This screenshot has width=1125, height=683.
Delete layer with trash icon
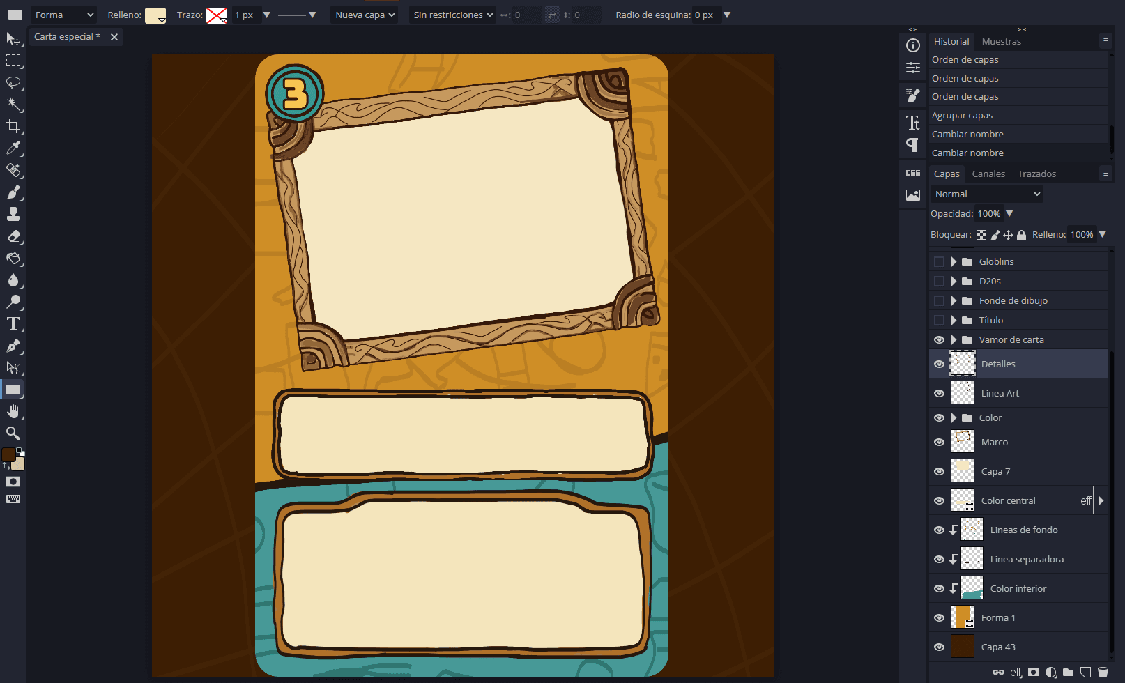coord(1103,673)
